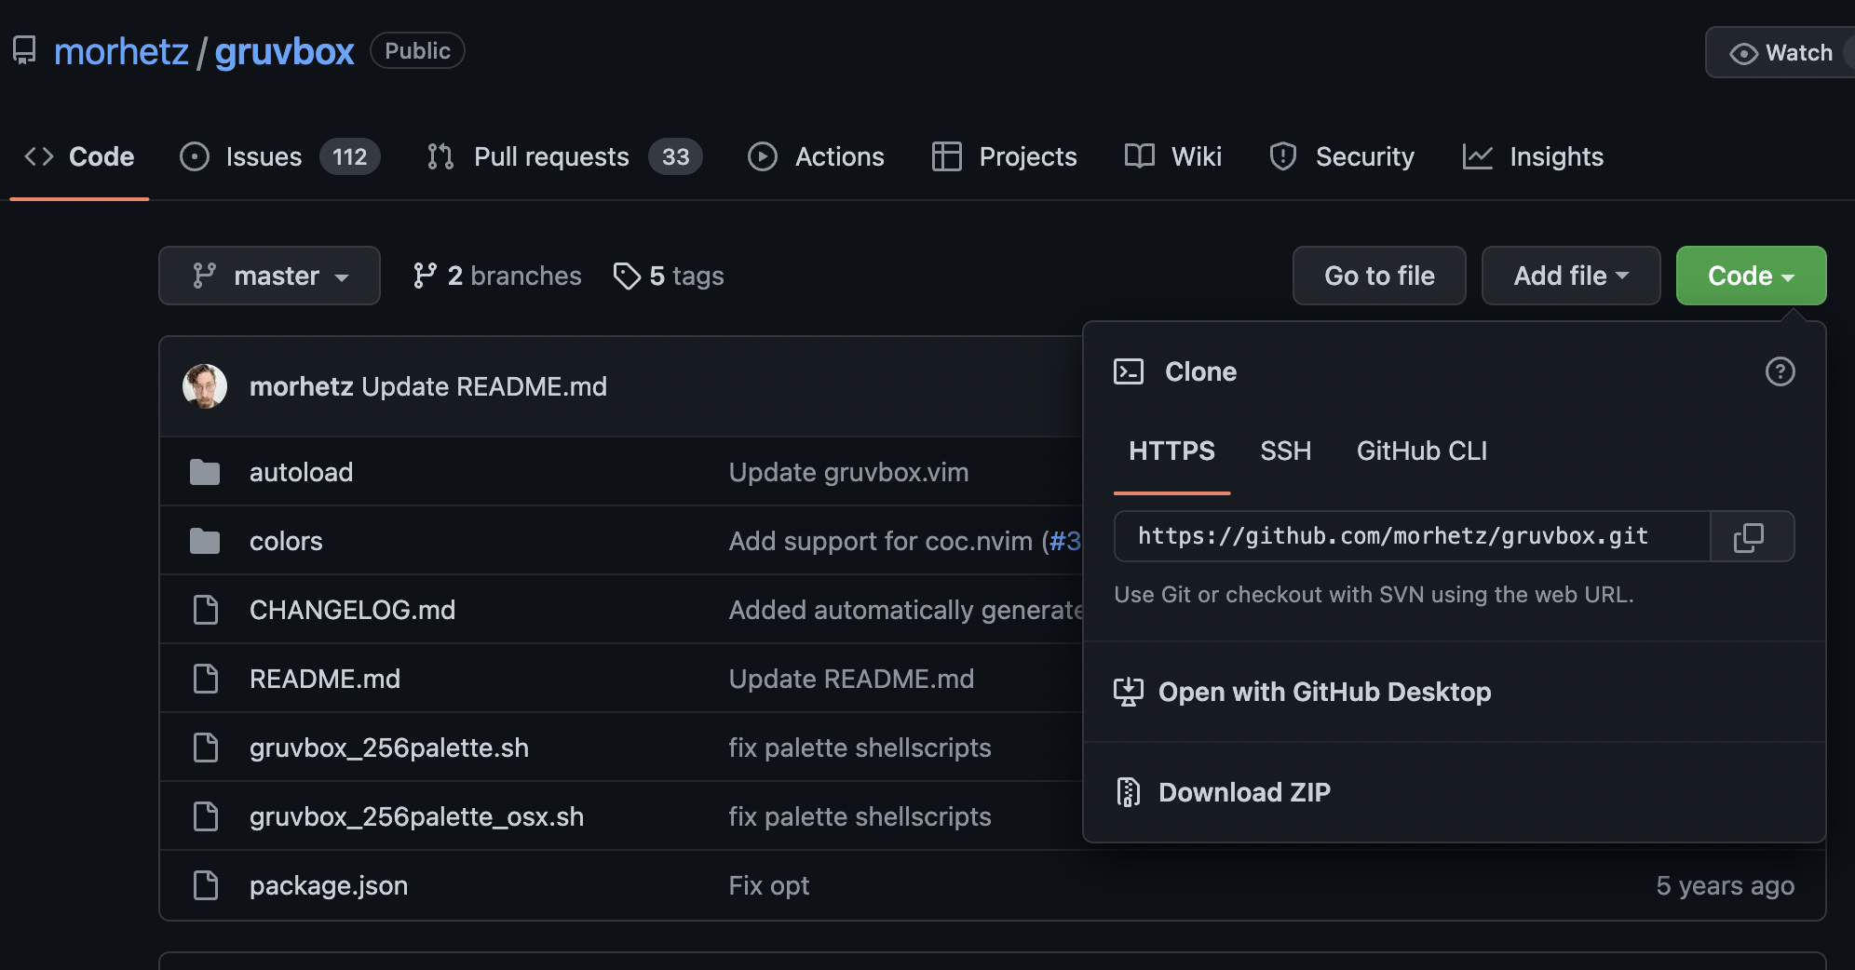The image size is (1855, 970).
Task: Open the Update README.md commit for README.md row
Action: point(851,679)
